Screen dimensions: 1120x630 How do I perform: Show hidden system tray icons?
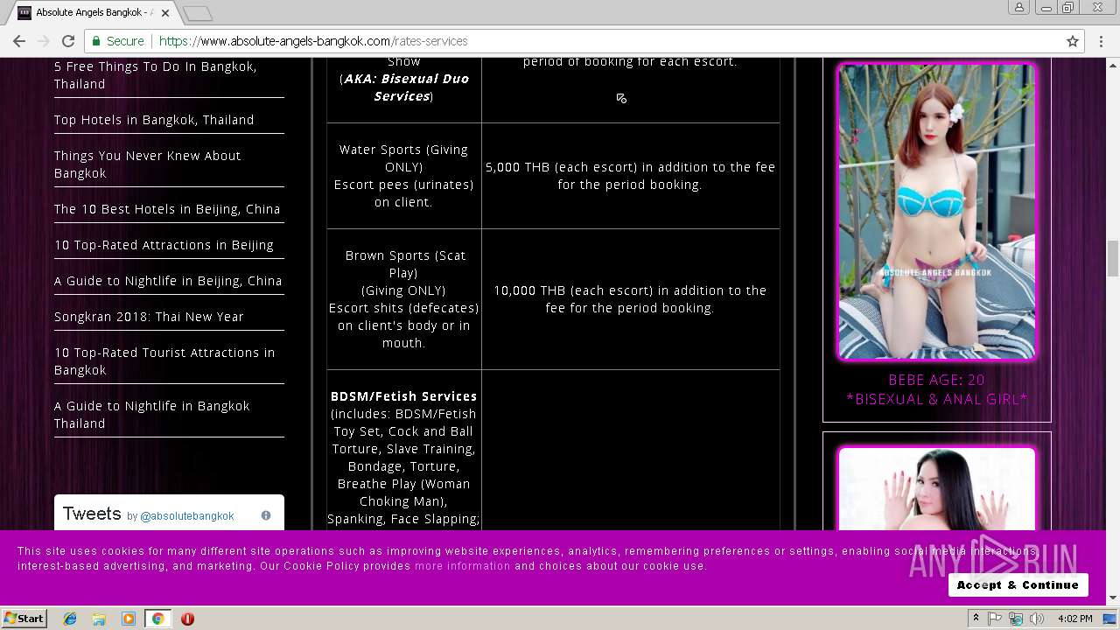976,619
